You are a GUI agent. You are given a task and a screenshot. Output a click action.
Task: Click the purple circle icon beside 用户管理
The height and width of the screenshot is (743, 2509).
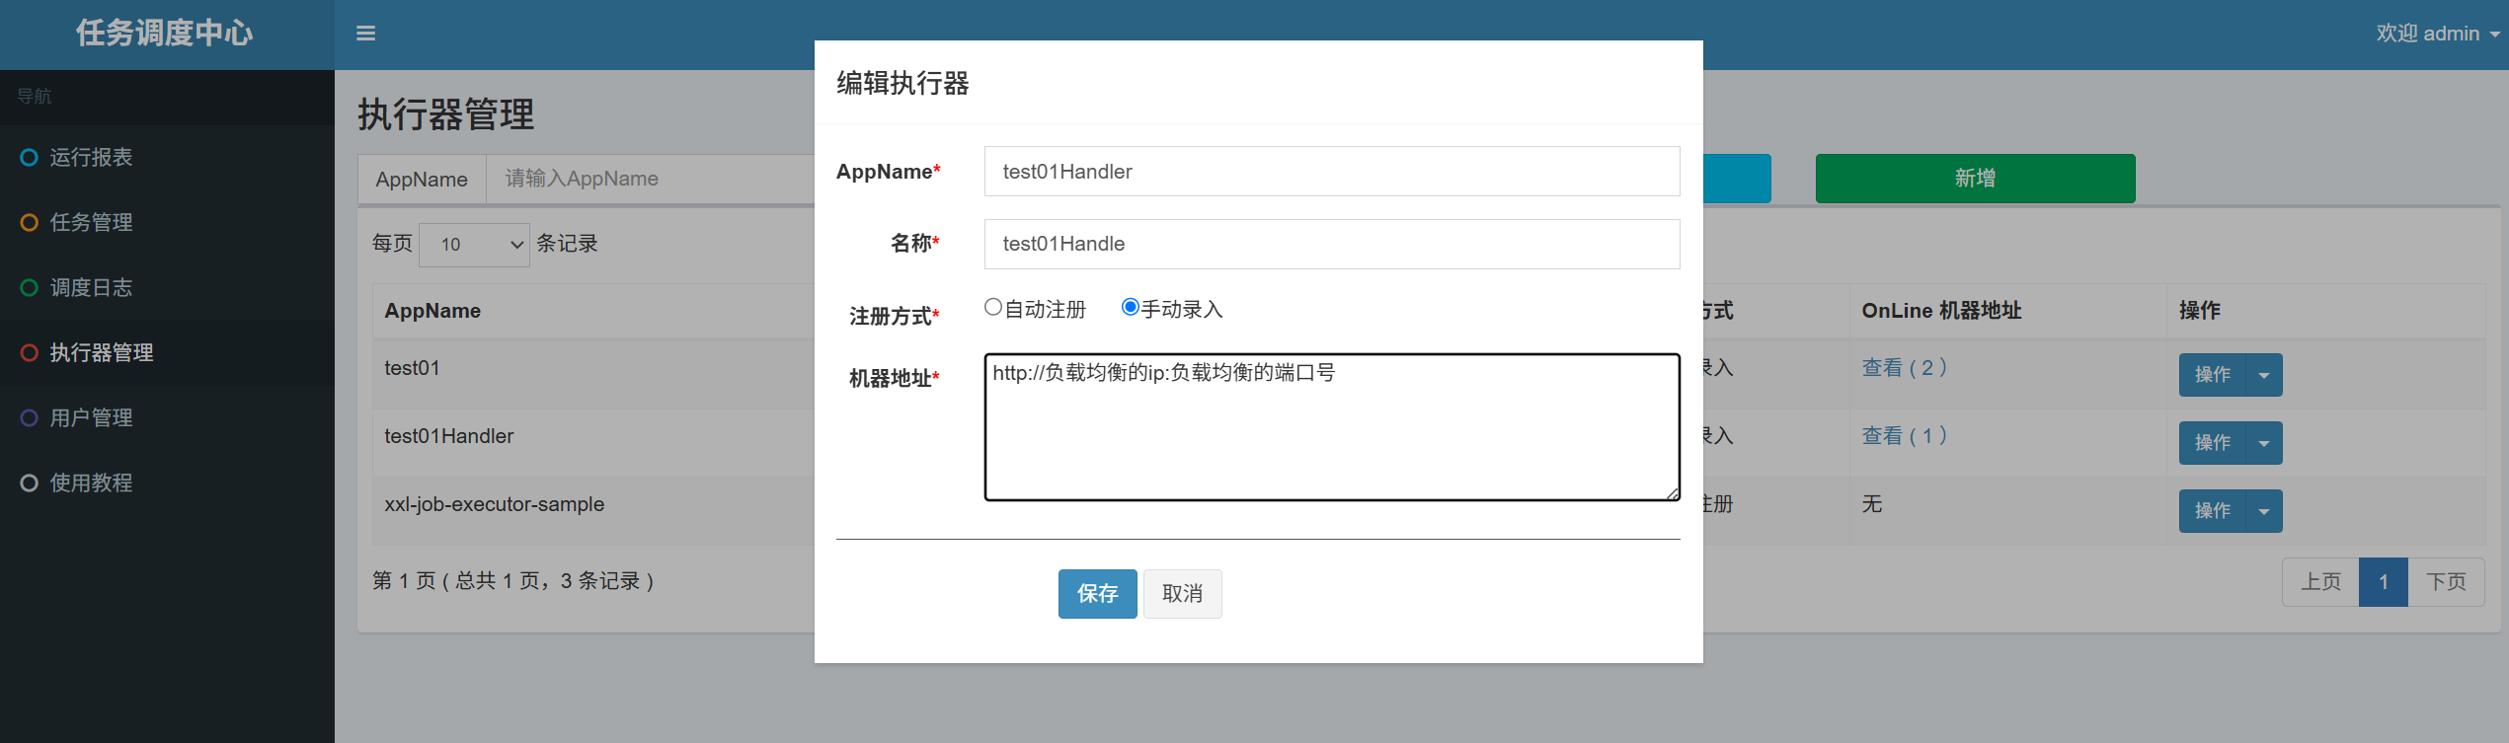tap(30, 418)
